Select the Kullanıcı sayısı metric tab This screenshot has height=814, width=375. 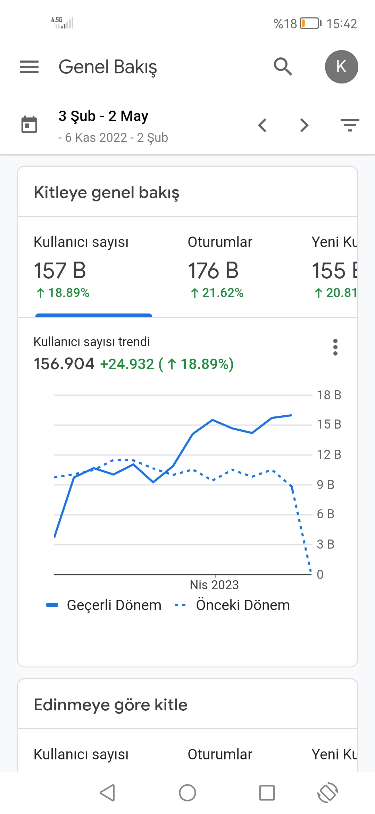(x=94, y=267)
